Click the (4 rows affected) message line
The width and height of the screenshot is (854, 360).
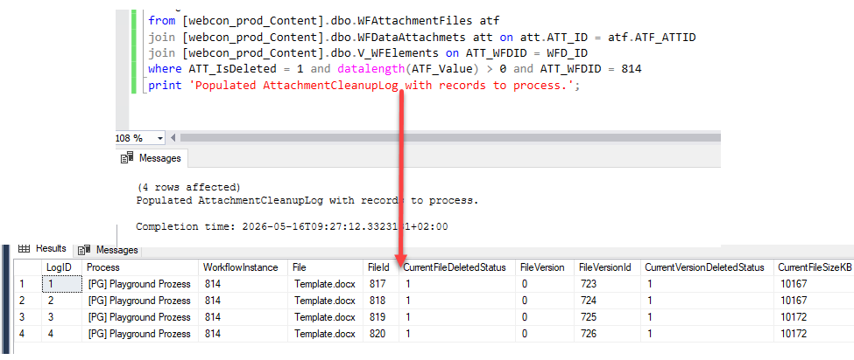[188, 187]
